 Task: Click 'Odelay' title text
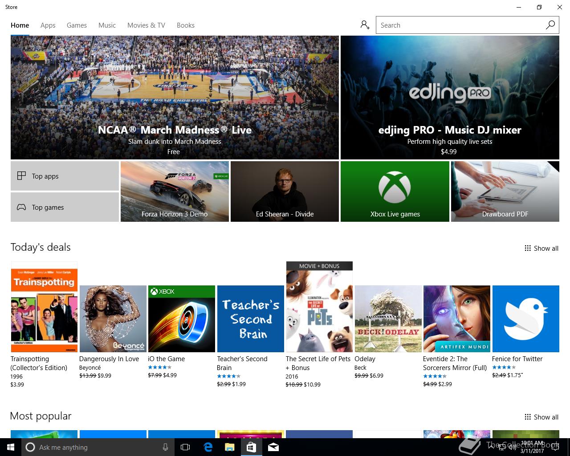point(365,358)
